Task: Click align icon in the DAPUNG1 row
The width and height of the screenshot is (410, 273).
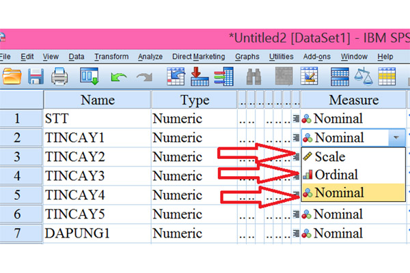Action: coord(296,233)
